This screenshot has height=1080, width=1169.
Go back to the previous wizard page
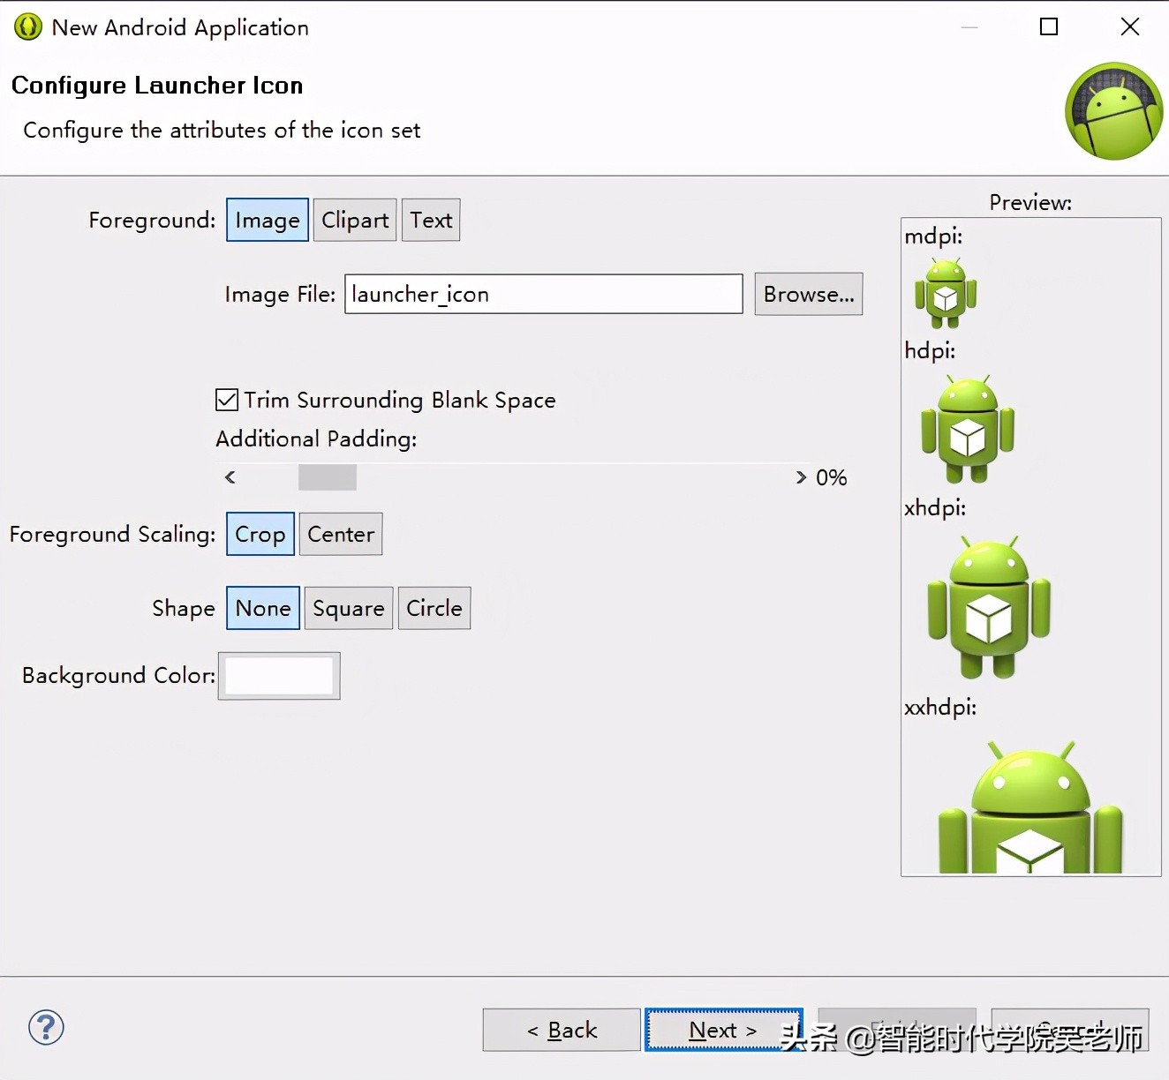pyautogui.click(x=562, y=1030)
